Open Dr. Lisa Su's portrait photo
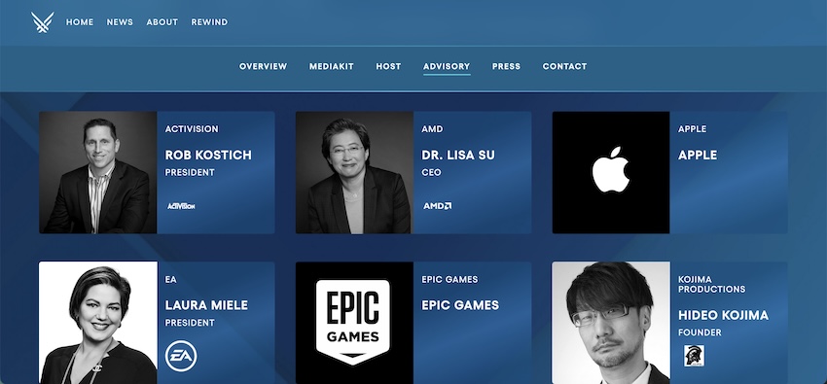The image size is (827, 384). point(354,172)
